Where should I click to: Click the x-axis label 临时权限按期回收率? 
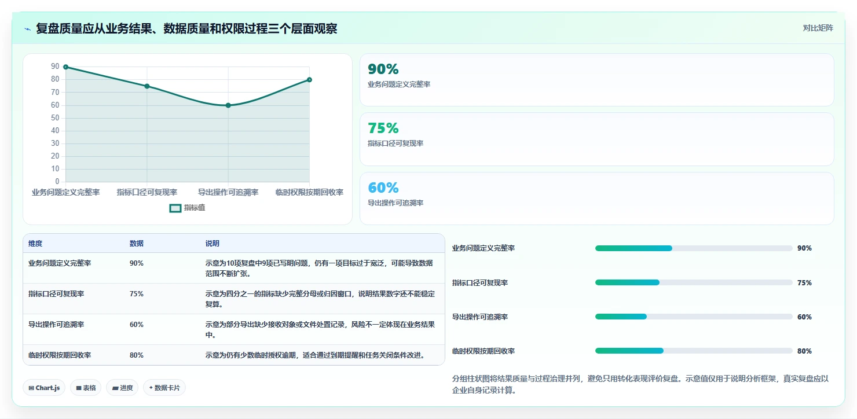tap(309, 192)
